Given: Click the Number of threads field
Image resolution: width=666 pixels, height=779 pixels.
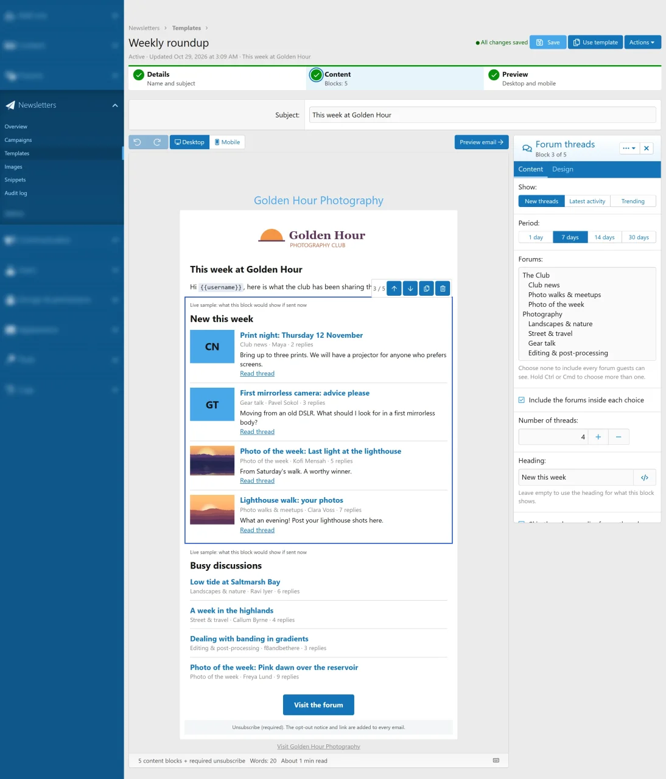Looking at the screenshot, I should [x=553, y=437].
